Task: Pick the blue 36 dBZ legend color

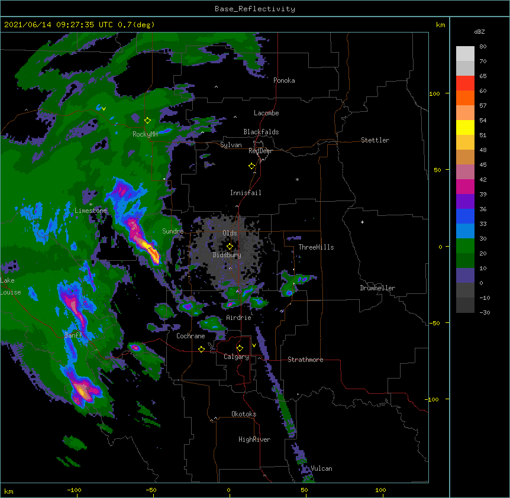Action: pyautogui.click(x=465, y=216)
